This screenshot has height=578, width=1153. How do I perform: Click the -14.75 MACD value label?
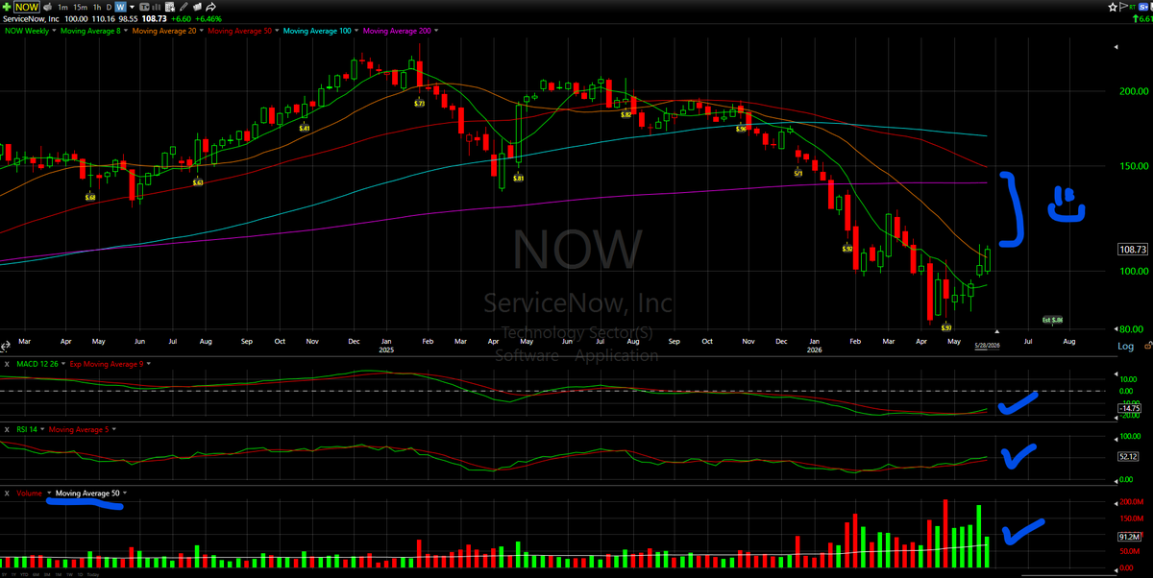point(1131,408)
